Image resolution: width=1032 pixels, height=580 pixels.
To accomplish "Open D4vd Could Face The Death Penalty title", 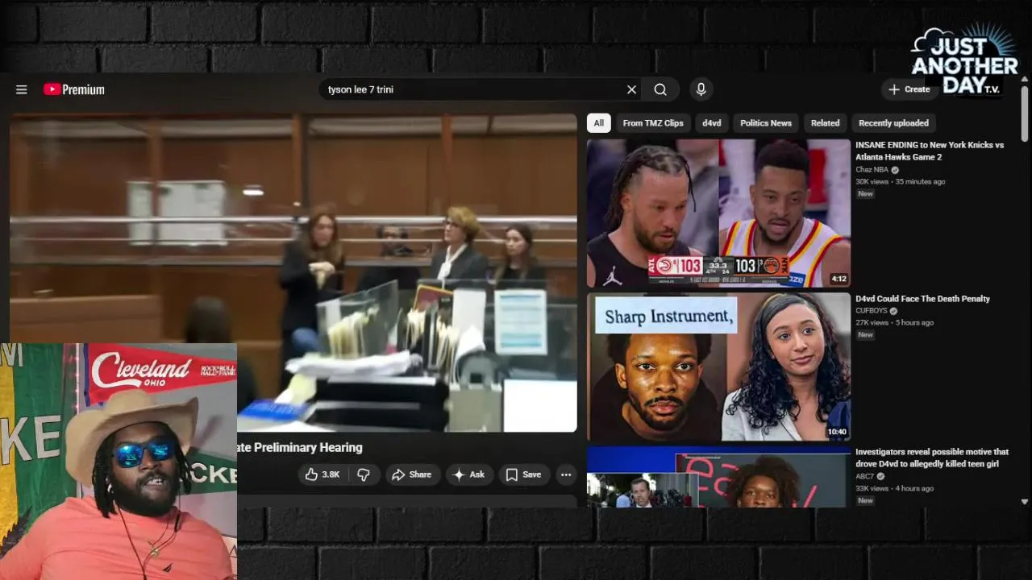I will (x=922, y=299).
